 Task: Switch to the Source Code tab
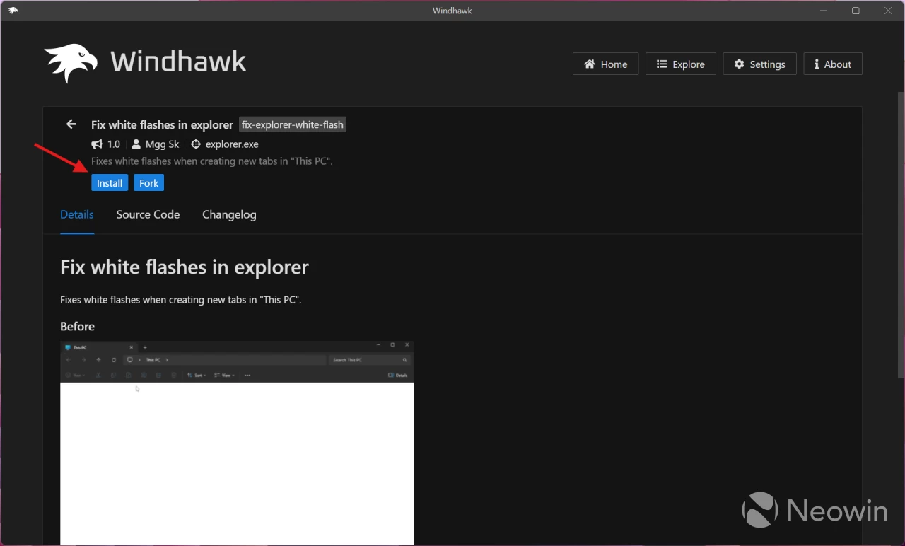(x=148, y=214)
